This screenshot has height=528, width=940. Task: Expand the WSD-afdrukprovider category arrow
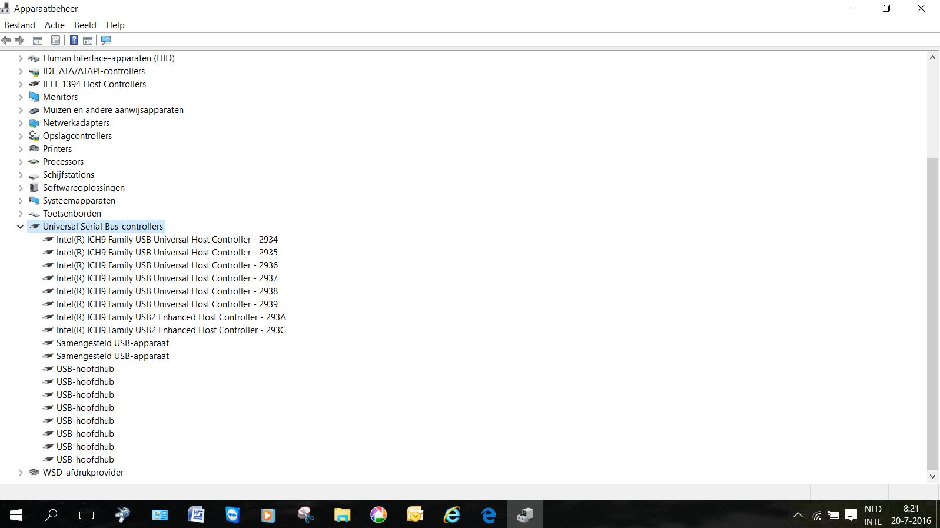point(21,473)
